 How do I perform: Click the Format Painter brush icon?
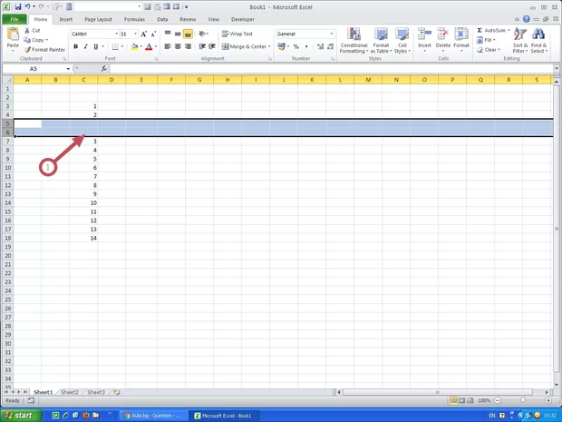pyautogui.click(x=26, y=50)
